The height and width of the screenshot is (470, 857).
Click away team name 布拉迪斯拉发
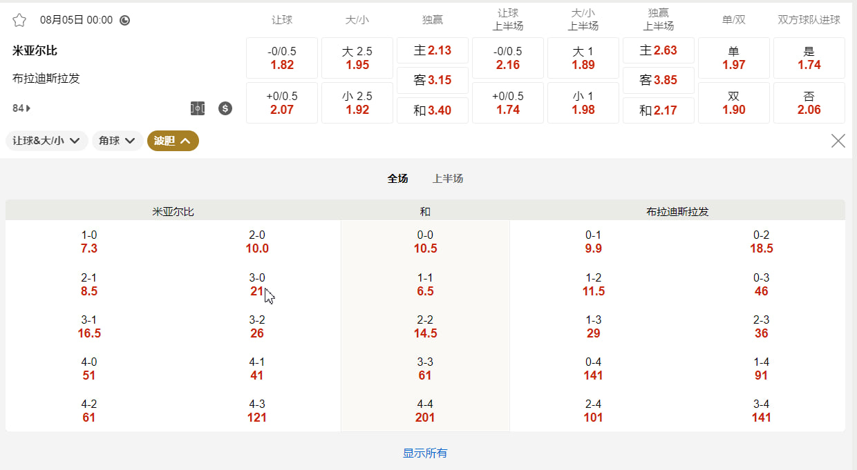coord(46,78)
